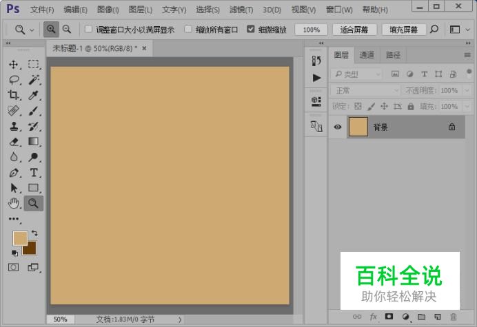Enable resize window to fit checkbox
This screenshot has height=327, width=477.
(x=88, y=29)
